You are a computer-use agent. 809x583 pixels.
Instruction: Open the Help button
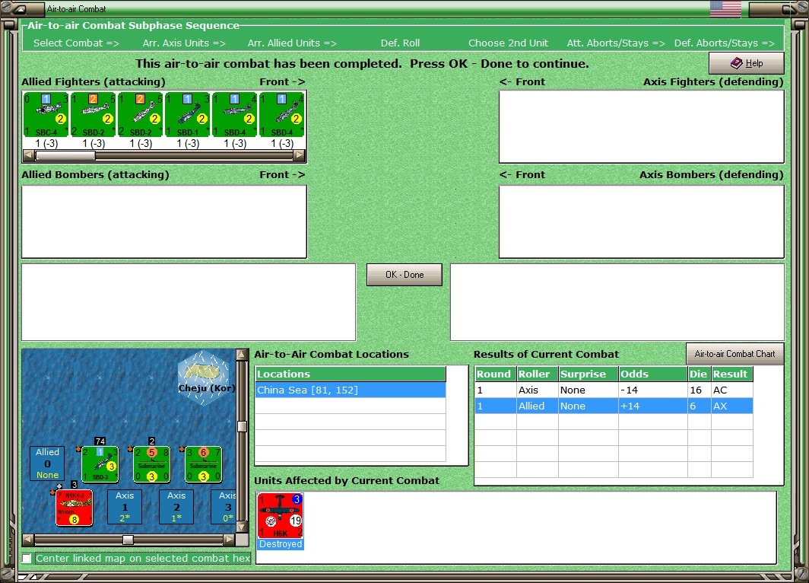pos(747,63)
